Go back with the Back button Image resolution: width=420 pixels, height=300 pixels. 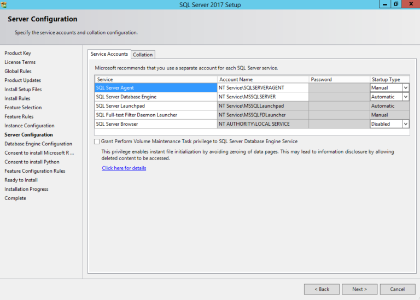(322, 289)
